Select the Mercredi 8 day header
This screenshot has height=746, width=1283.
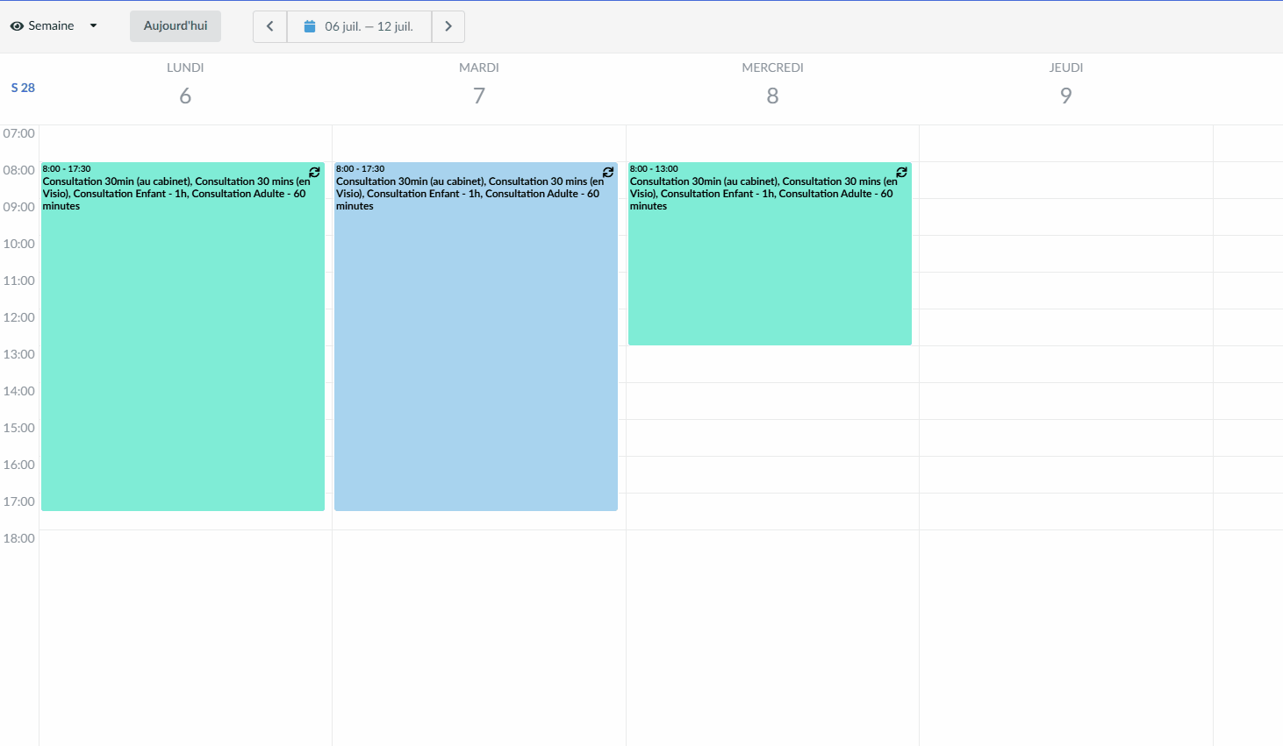[x=772, y=85]
